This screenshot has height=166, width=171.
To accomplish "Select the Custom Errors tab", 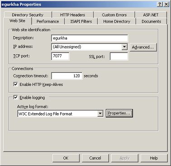I will (114, 15).
